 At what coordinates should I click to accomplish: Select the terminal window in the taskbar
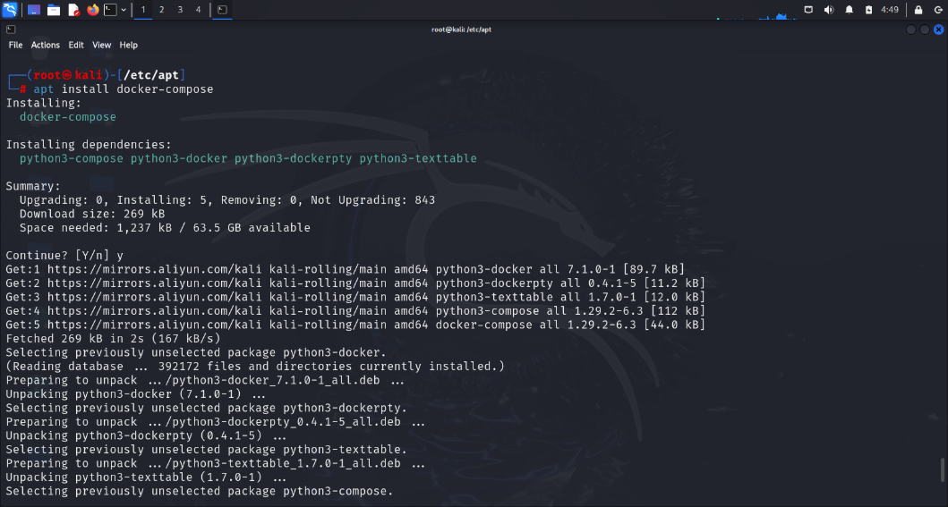point(222,10)
